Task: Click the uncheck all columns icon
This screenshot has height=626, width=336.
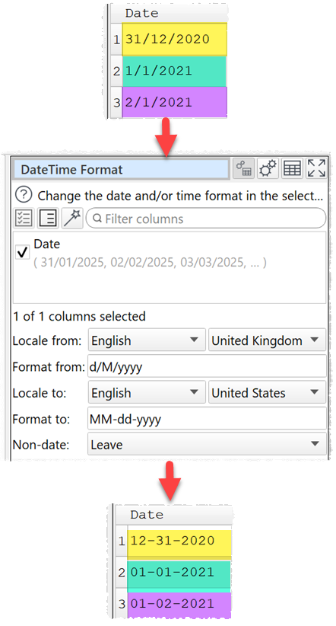Action: pos(48,219)
